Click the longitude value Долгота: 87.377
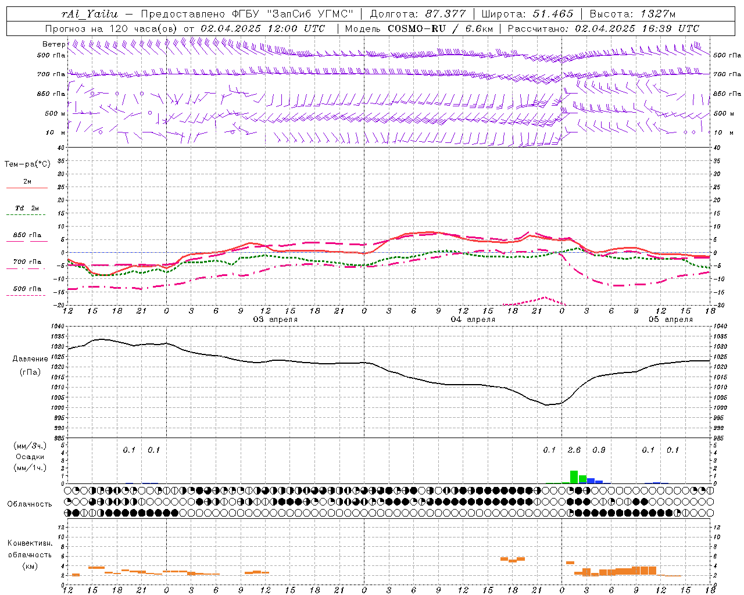This screenshot has width=744, height=595. (x=417, y=14)
